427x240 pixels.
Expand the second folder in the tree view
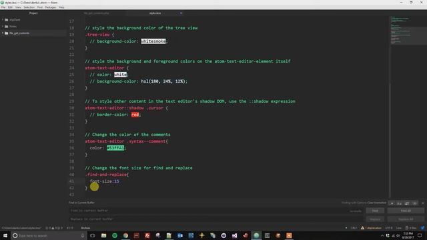3,27
